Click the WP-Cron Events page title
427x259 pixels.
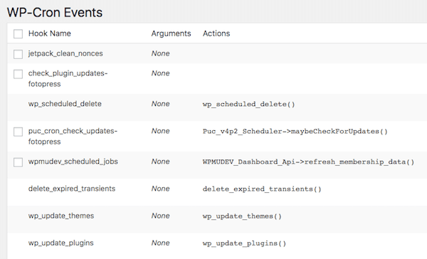pyautogui.click(x=55, y=13)
